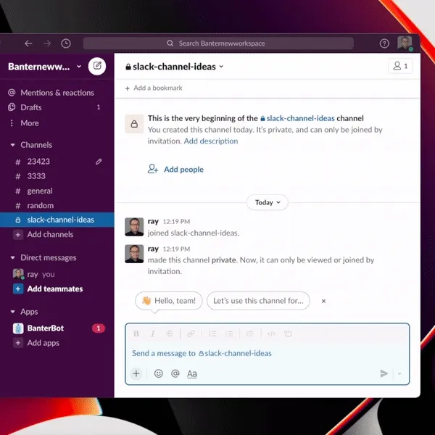Click ray's avatar on the joined message
Viewport: 435px width, 435px height.
pyautogui.click(x=134, y=227)
